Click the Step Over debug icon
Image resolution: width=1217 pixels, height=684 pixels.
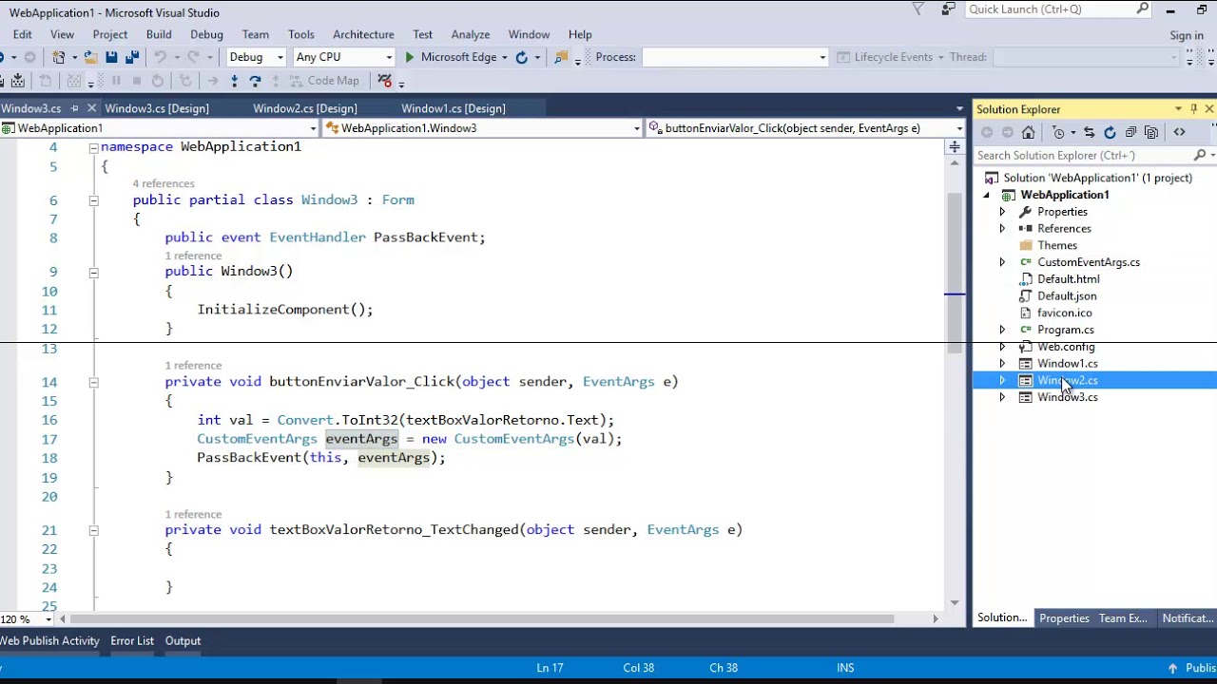[255, 81]
